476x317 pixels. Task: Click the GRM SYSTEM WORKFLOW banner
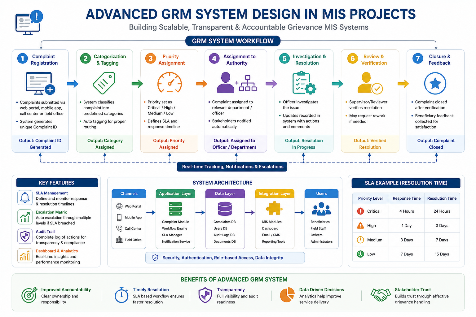233,41
